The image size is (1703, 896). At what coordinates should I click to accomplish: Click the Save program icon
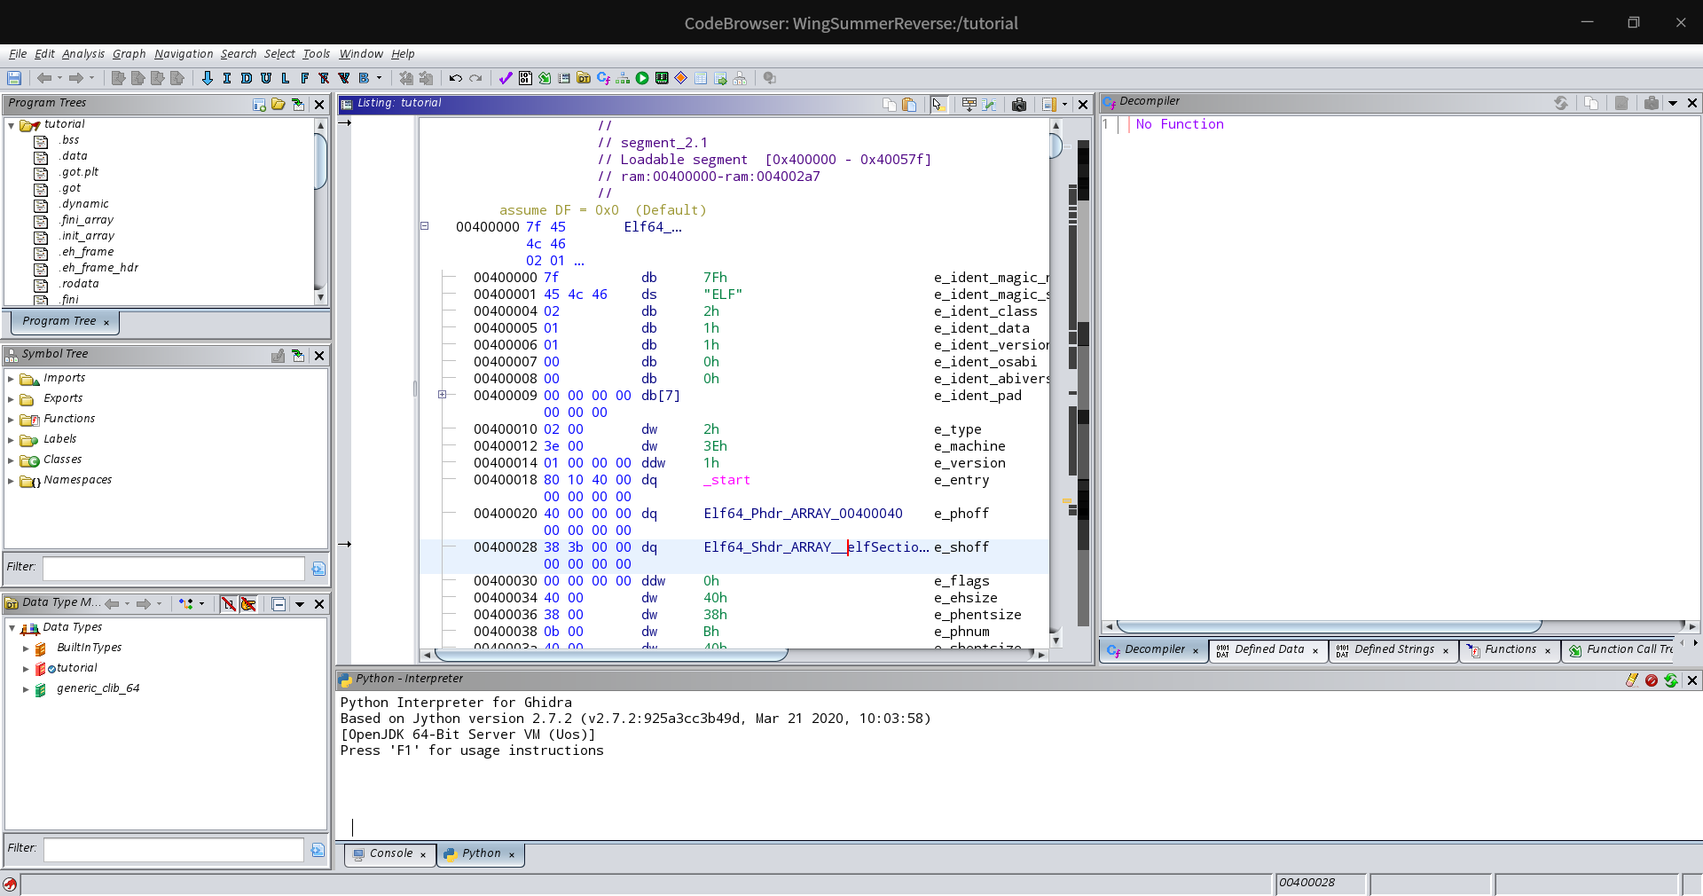pyautogui.click(x=14, y=78)
